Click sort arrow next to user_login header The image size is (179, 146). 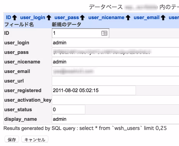(49, 18)
